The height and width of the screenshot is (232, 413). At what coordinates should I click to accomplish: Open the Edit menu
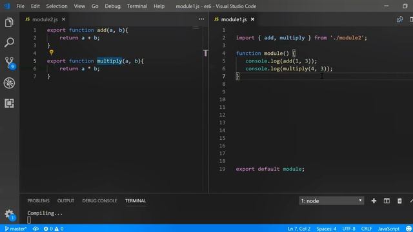[x=35, y=6]
